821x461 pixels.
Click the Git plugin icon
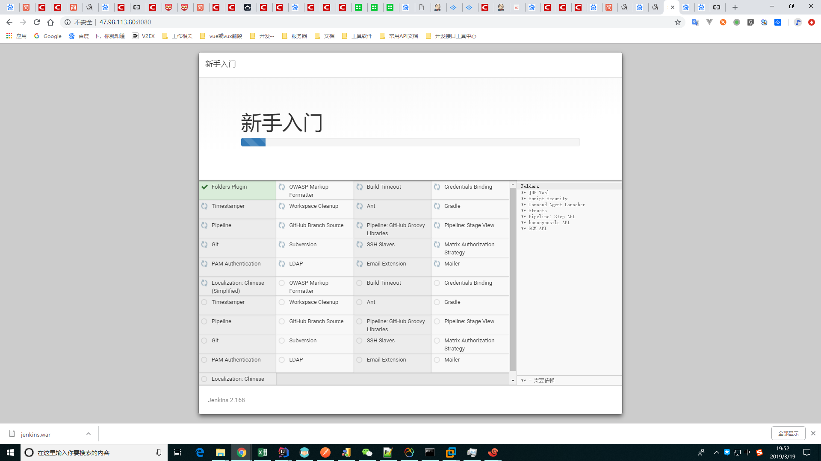[204, 244]
